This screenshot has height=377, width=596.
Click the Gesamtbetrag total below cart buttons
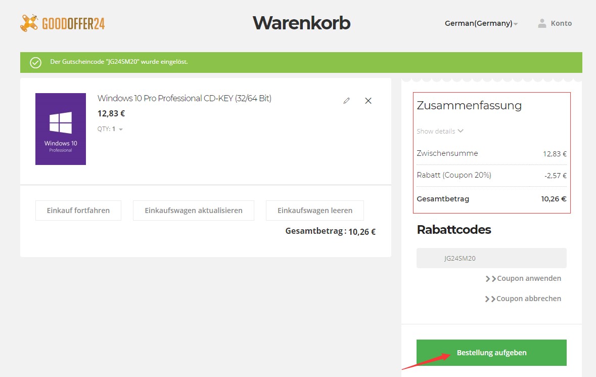330,231
